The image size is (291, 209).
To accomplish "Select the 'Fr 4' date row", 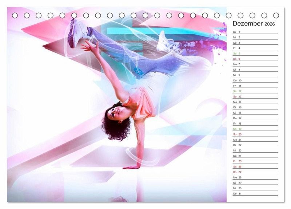I will (x=255, y=48).
